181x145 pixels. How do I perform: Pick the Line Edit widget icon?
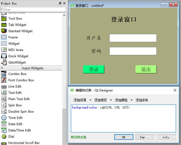pos(4,86)
